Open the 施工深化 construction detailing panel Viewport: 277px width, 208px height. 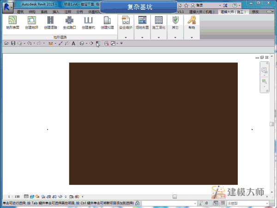[159, 22]
